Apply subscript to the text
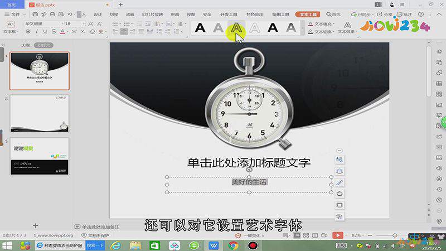Viewport: 446px width, 251px height. point(83,32)
